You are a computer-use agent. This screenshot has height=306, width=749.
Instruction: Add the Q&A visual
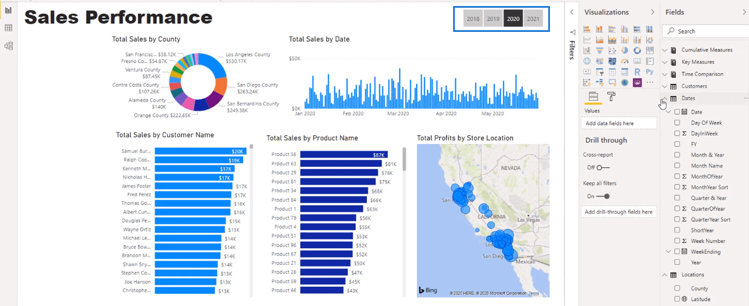[x=612, y=82]
